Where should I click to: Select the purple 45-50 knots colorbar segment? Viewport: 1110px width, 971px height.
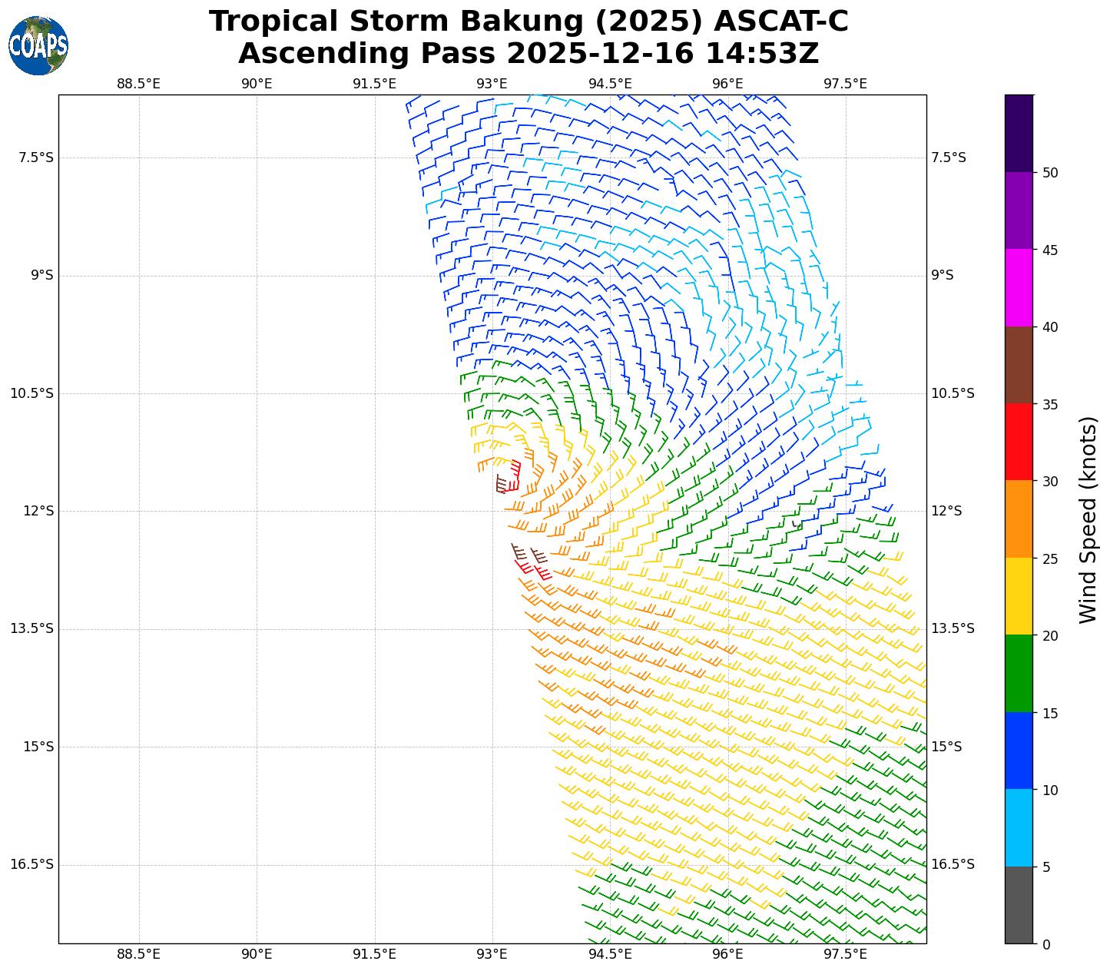point(1019,210)
